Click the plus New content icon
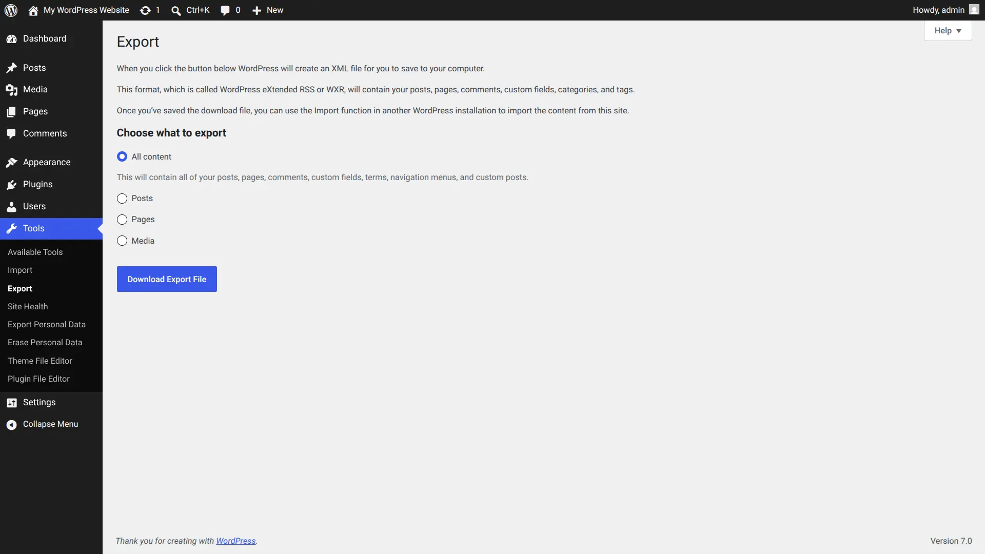 tap(257, 10)
